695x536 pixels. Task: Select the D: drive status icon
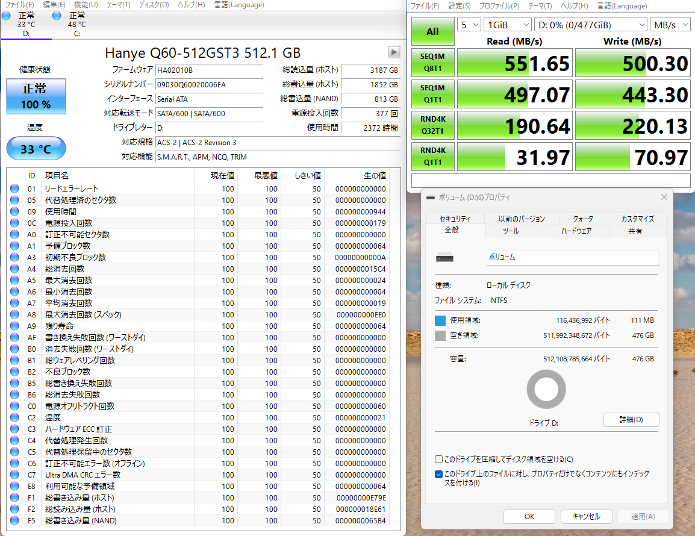point(7,16)
